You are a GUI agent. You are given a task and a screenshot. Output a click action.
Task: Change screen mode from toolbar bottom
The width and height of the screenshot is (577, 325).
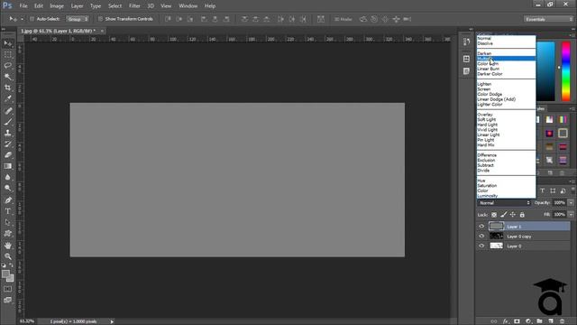point(8,301)
